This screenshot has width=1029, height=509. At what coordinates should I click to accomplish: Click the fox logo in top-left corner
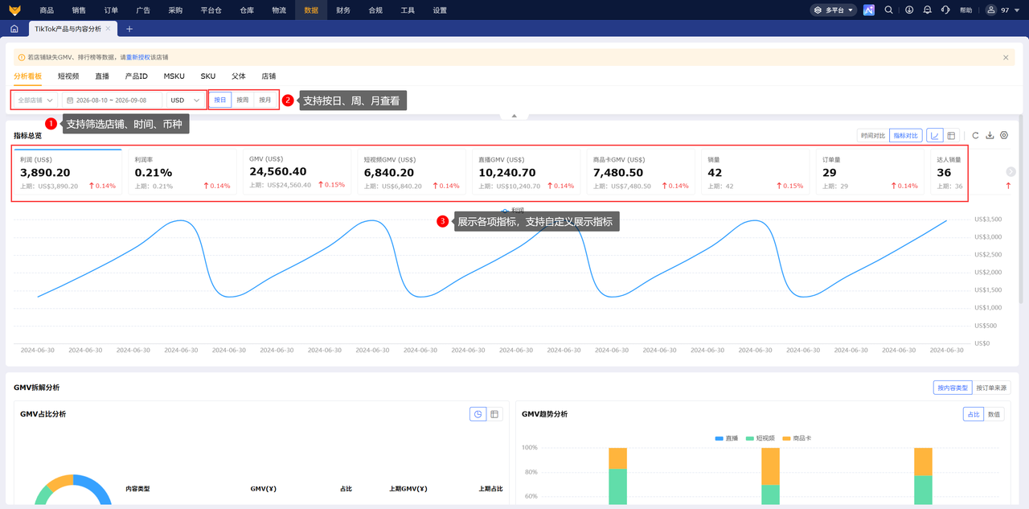click(x=14, y=10)
